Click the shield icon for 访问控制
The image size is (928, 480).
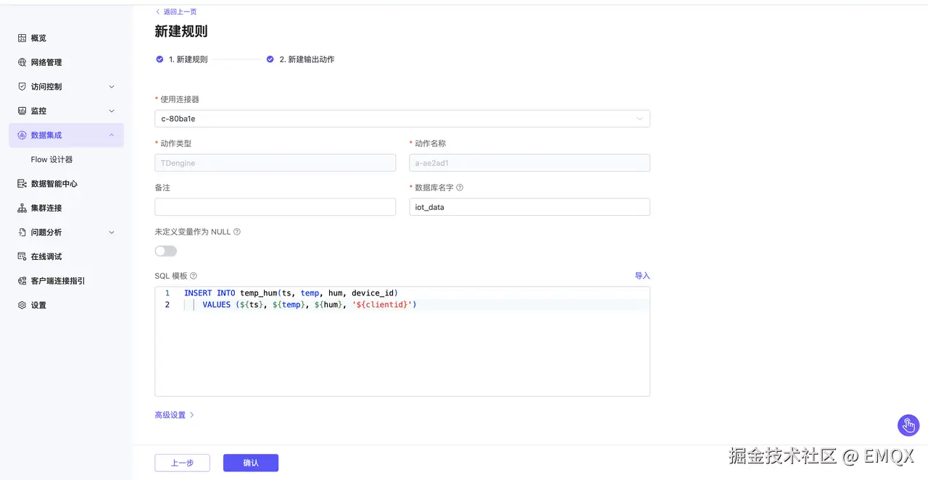pos(22,87)
